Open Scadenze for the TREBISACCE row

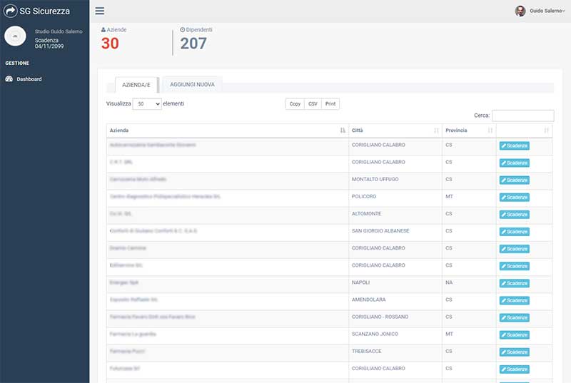click(x=514, y=352)
